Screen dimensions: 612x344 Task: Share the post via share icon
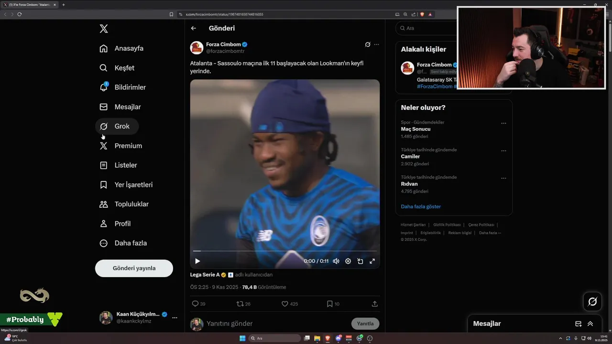point(375,304)
